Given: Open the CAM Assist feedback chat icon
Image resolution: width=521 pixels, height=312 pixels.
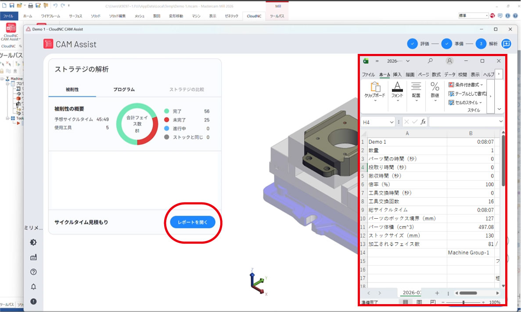Looking at the screenshot, I should point(507,43).
